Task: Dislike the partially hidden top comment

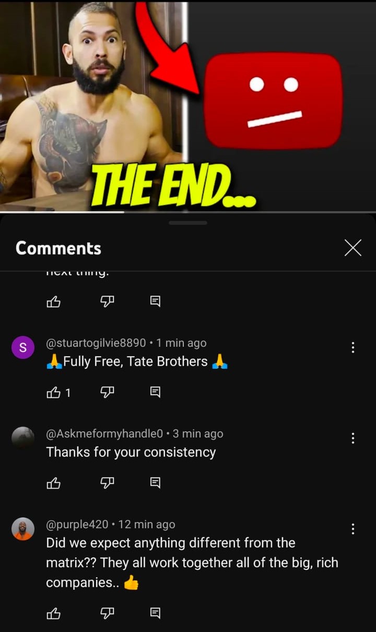Action: 107,301
